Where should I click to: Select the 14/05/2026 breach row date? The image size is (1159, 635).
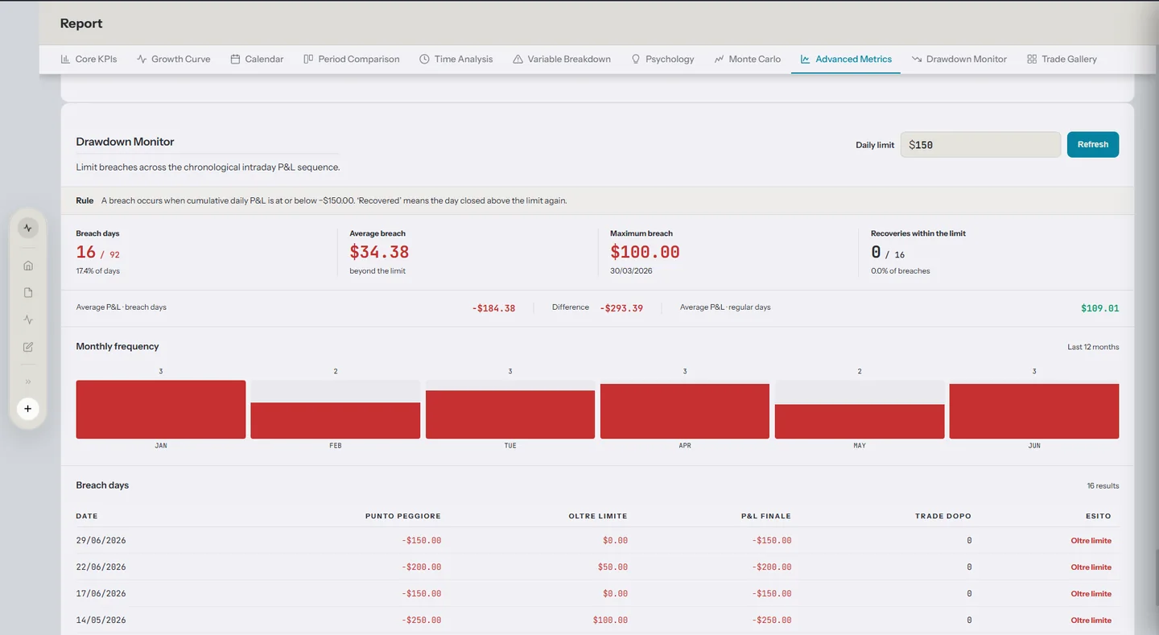point(101,621)
